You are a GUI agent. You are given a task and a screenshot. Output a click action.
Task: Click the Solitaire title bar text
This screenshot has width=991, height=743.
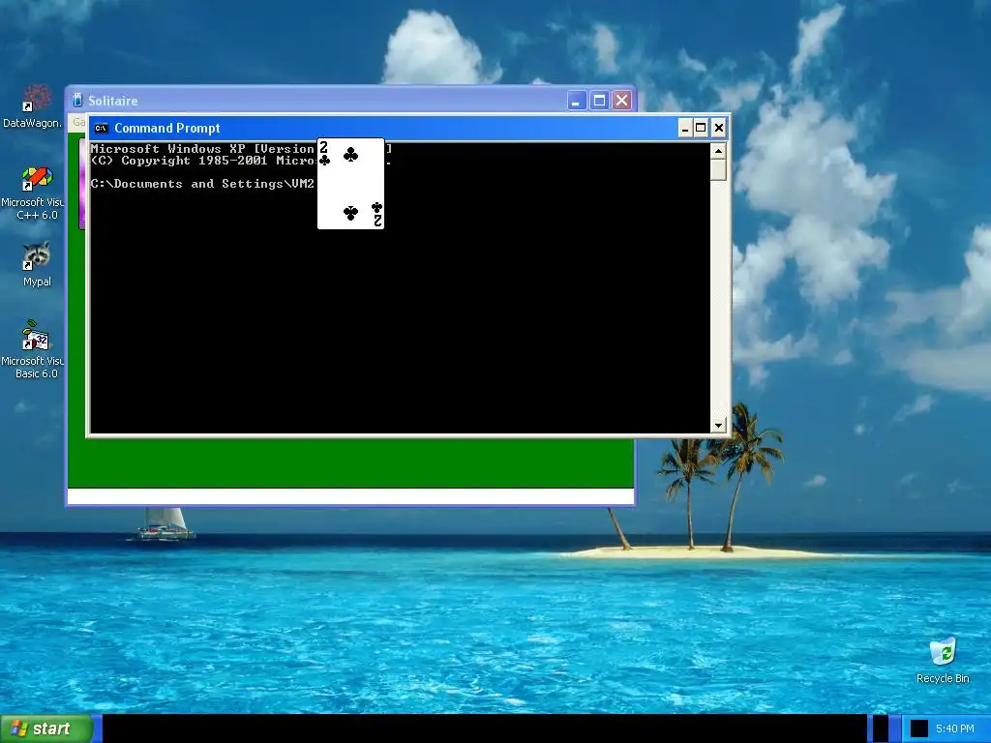pyautogui.click(x=112, y=101)
